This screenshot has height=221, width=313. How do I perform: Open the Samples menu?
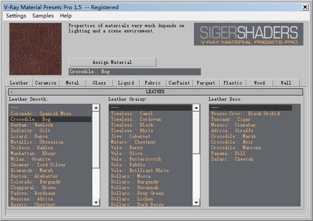(x=43, y=16)
